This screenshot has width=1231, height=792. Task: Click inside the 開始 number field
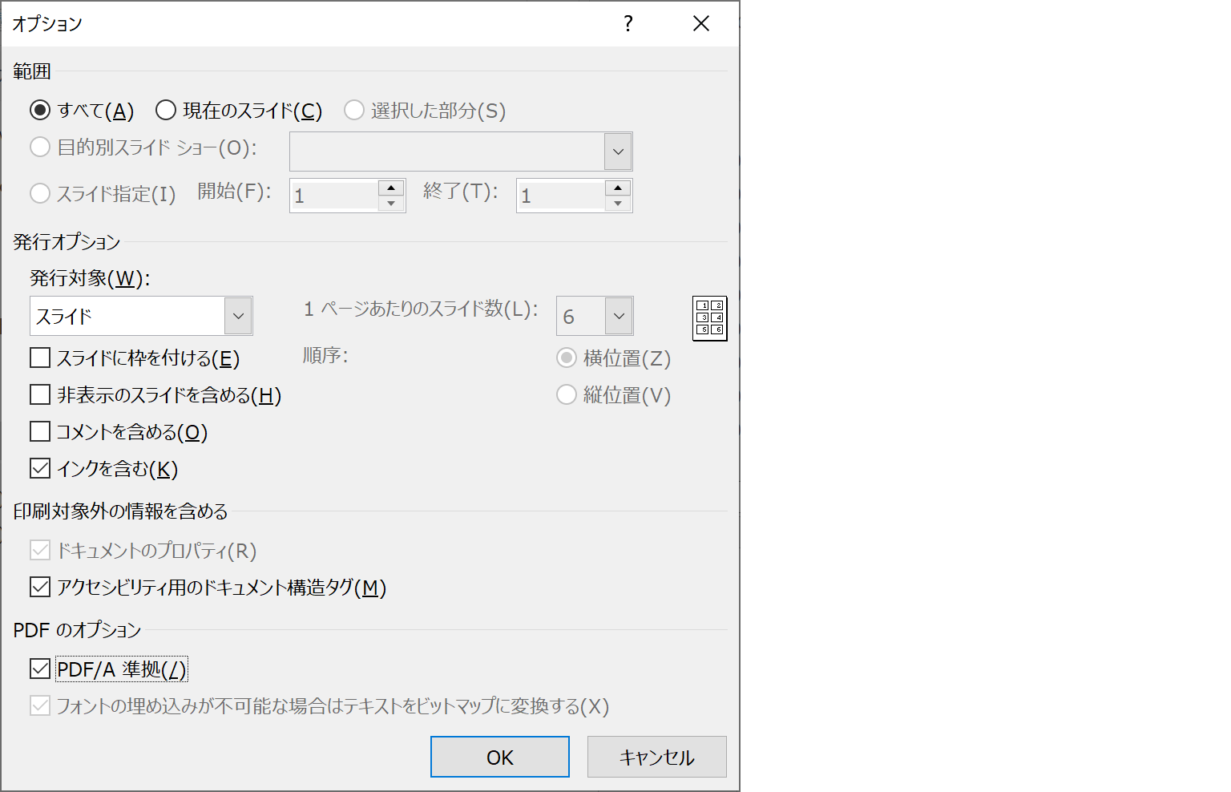point(334,196)
